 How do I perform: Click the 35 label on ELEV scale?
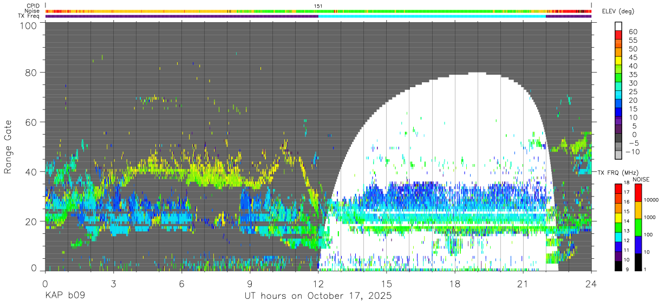click(x=633, y=75)
